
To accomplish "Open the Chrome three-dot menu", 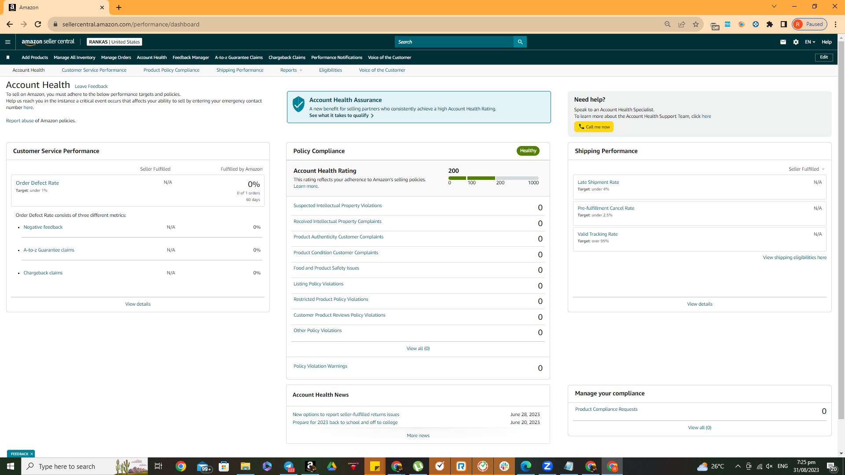I will coord(836,24).
